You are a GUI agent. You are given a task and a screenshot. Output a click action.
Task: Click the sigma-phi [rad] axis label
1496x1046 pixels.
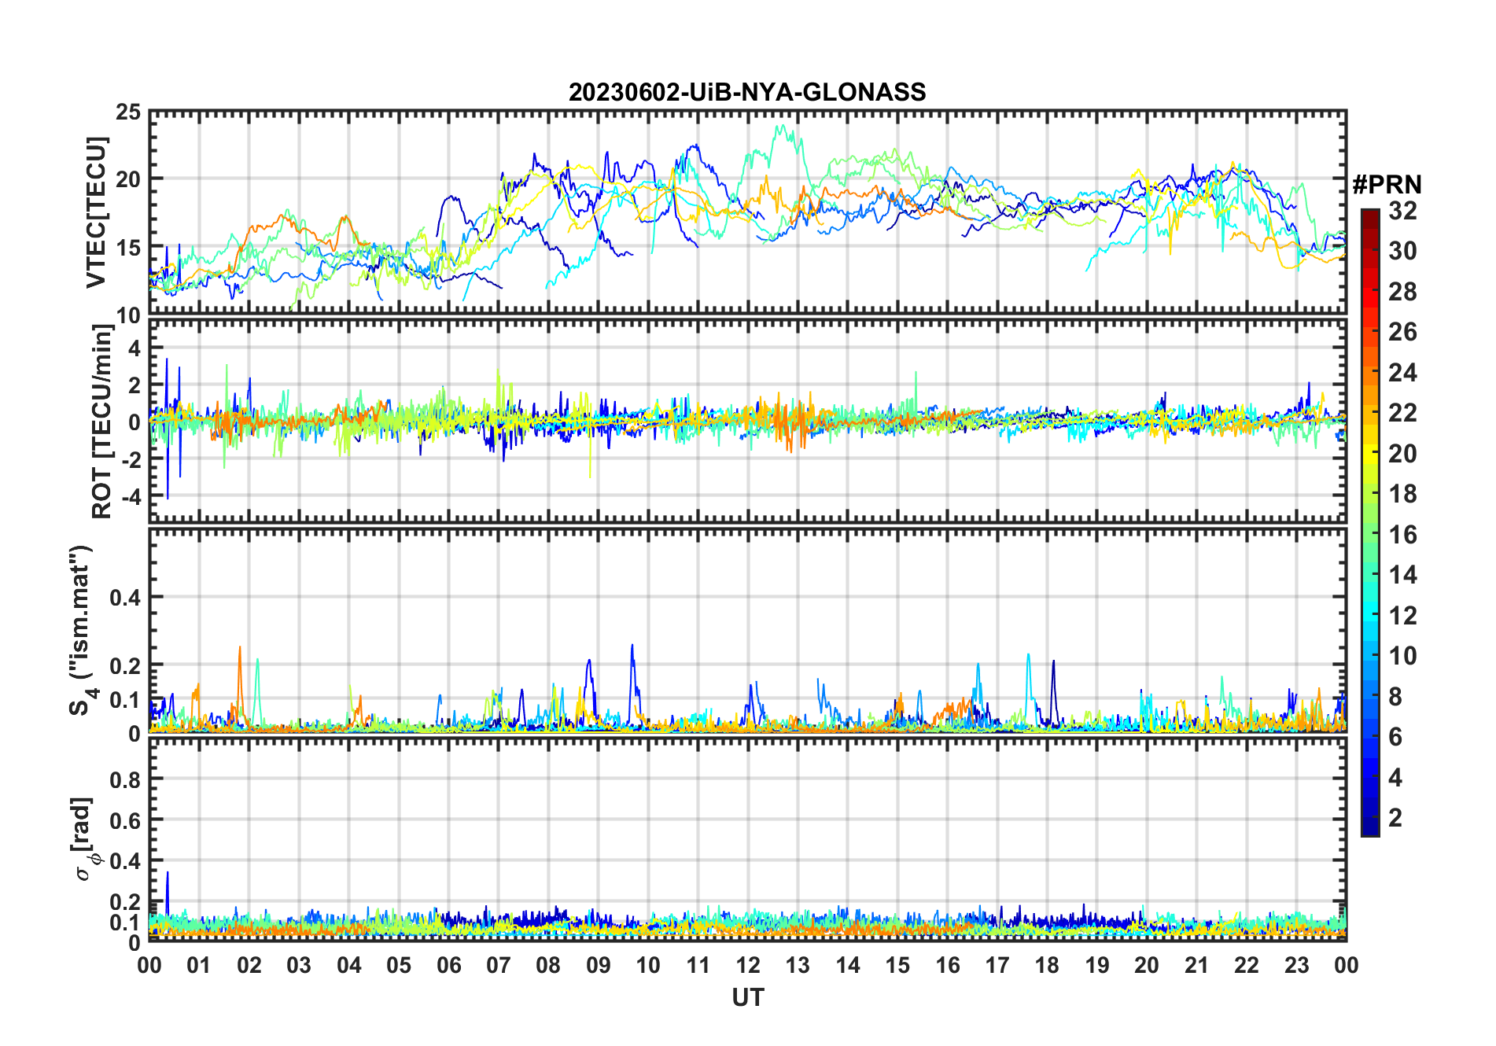tap(83, 839)
